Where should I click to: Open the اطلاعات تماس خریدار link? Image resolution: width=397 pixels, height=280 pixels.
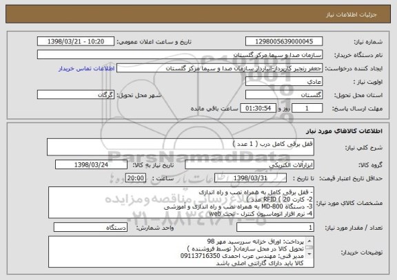coord(87,69)
